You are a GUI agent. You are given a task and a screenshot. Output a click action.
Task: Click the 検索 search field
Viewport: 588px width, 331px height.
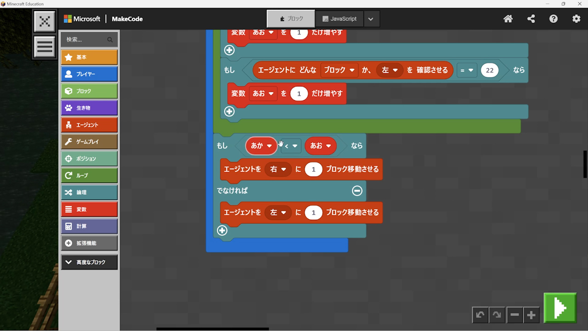(85, 40)
